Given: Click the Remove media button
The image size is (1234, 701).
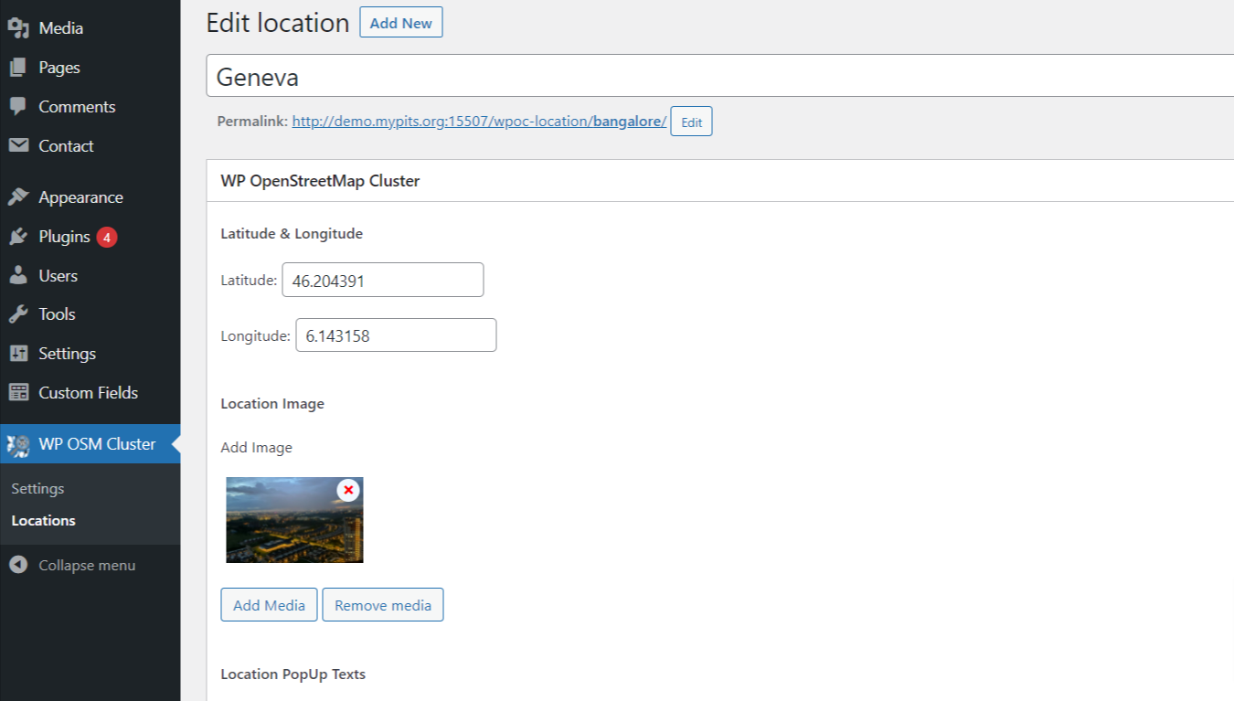Looking at the screenshot, I should click(x=382, y=604).
